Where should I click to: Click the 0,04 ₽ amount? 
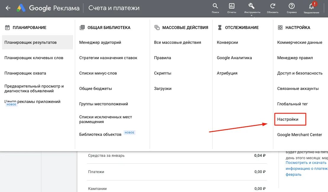260,156
